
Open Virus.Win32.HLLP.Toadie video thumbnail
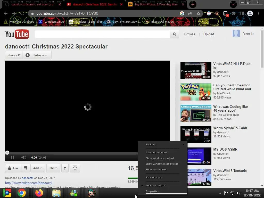(196, 70)
